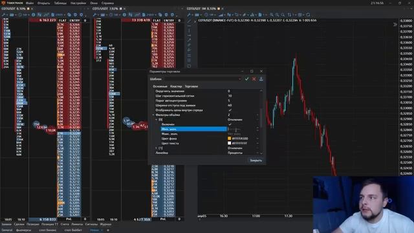This screenshot has width=414, height=233.
Task: Select the top line tool in chart drawing sidebar
Action: (x=189, y=21)
